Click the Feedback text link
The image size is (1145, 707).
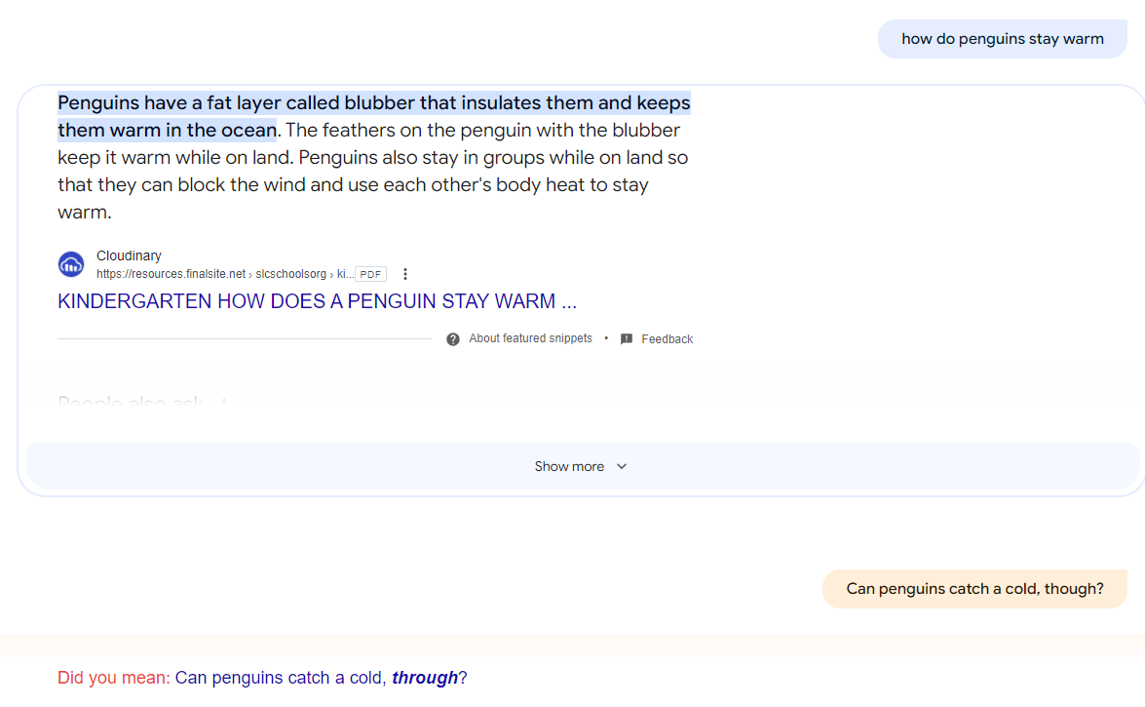point(667,339)
